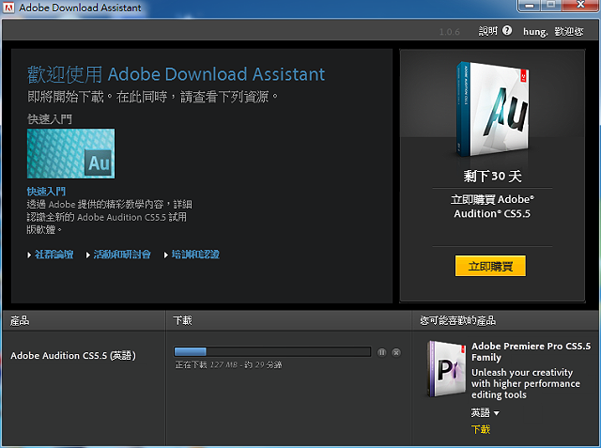Click the yellow 立即購買 buy now button
The height and width of the screenshot is (448, 601).
coord(490,266)
